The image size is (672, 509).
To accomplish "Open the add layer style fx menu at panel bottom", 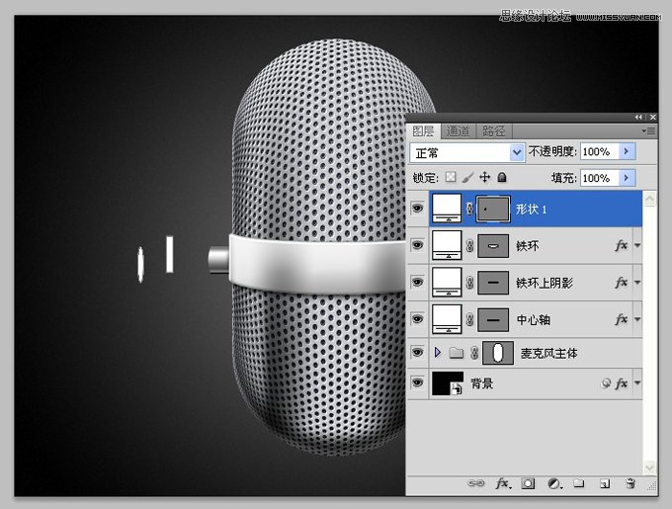I will point(503,484).
